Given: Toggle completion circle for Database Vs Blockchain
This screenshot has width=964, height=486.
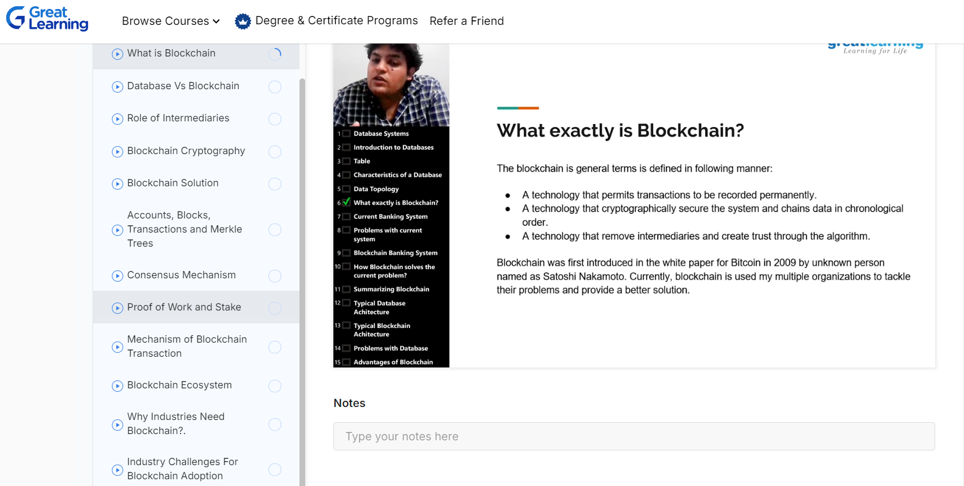Looking at the screenshot, I should (x=275, y=87).
